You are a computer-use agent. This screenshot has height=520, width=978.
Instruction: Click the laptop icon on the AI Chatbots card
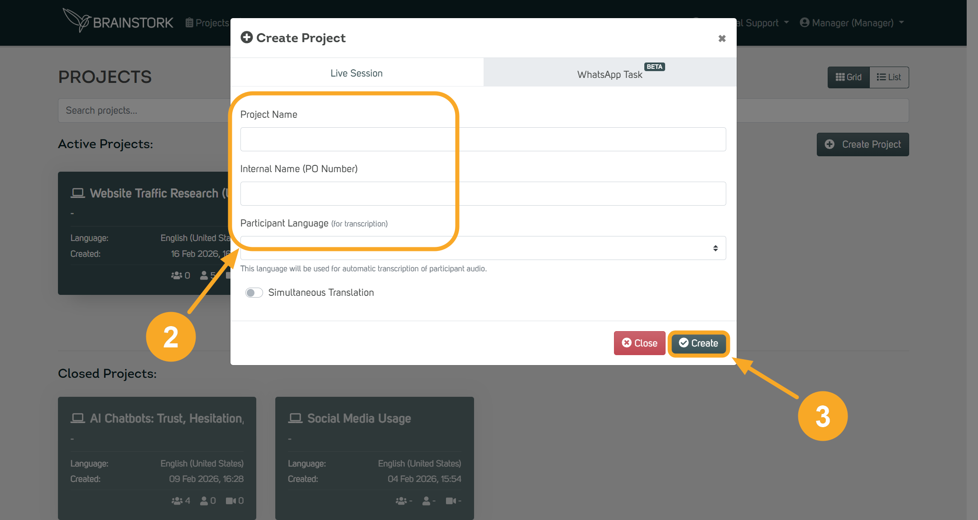click(x=77, y=418)
